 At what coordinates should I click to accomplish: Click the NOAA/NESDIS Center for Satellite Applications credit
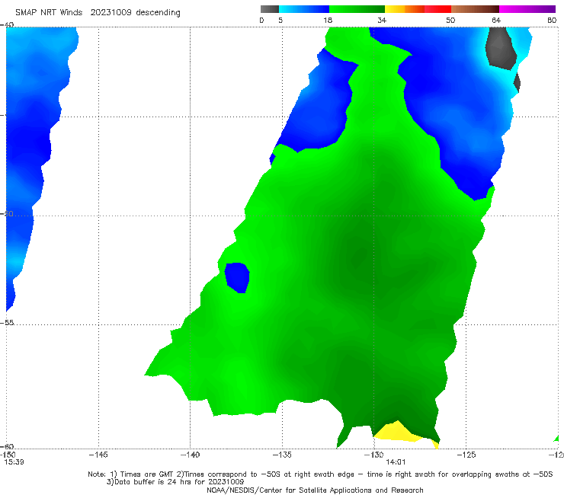315,490
